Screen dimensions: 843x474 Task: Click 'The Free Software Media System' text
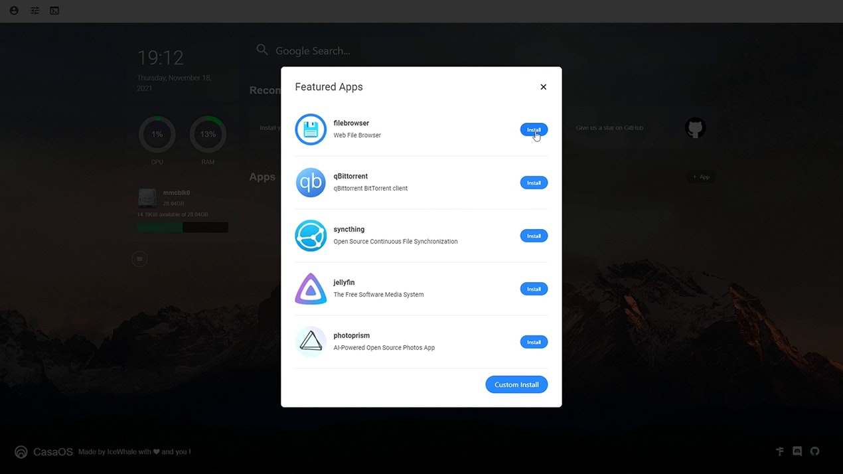pyautogui.click(x=378, y=295)
